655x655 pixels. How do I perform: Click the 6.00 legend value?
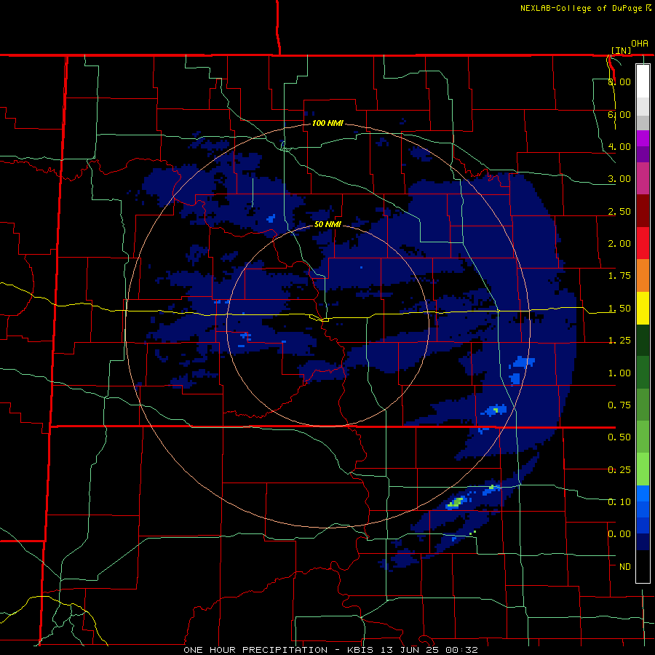619,114
